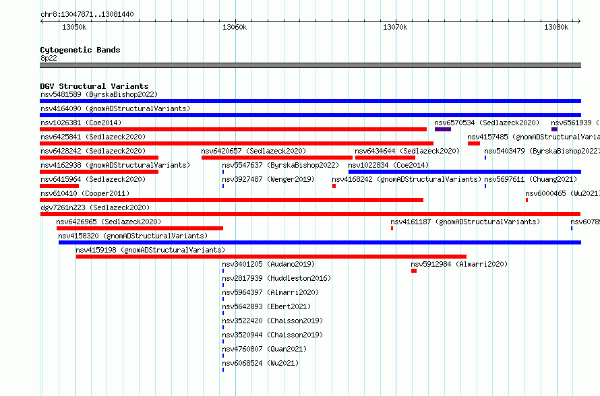Select the nsv5964397 (Almarri2020) label
Screen dimensions: 600x396
point(270,292)
